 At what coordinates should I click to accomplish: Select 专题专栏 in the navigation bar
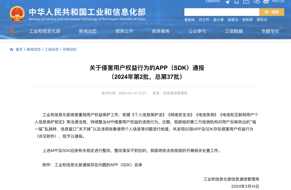[271, 31]
